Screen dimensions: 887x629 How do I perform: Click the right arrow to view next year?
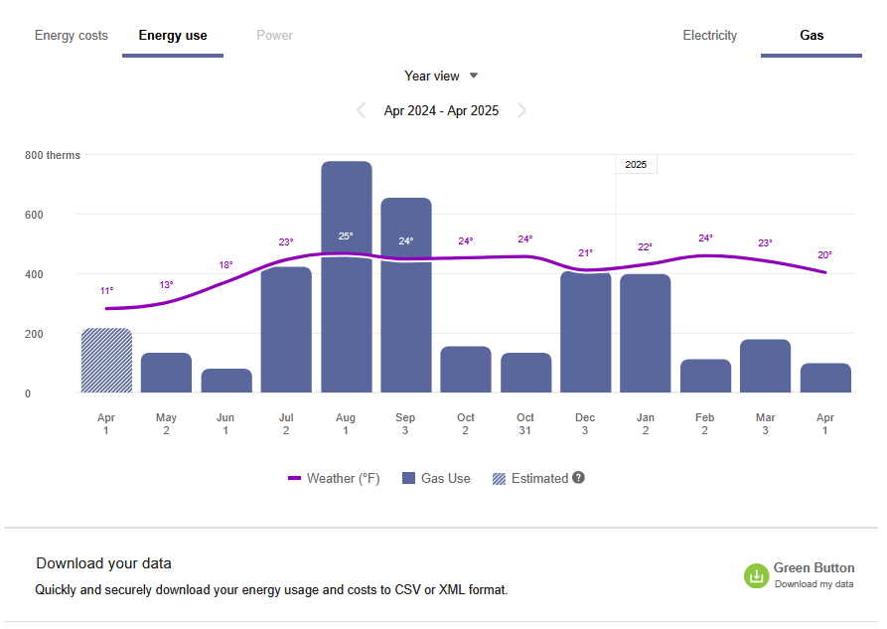521,110
